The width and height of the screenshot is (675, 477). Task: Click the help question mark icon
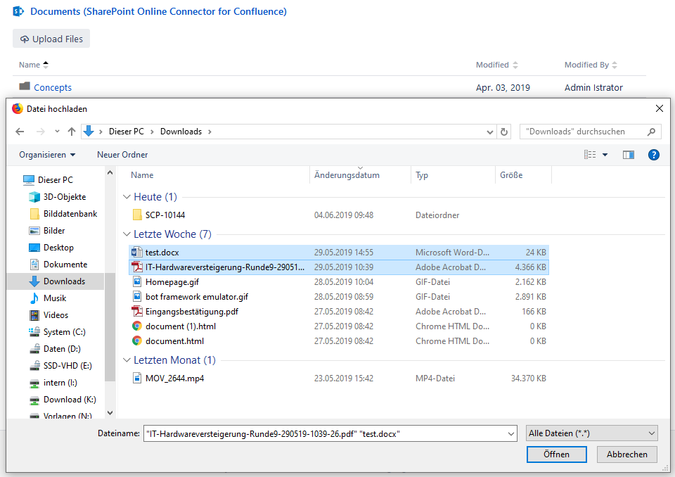tap(653, 155)
